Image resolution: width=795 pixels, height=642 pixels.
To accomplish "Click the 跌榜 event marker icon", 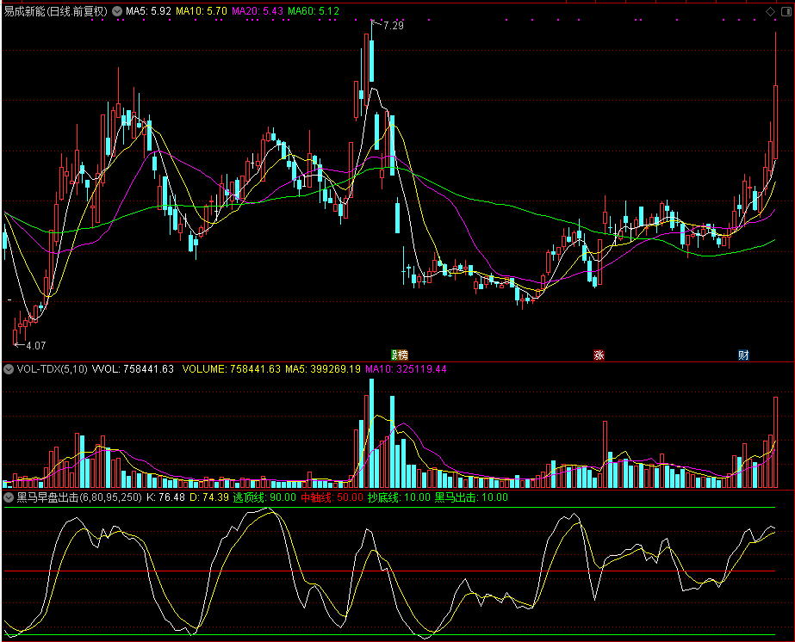I will coord(399,355).
